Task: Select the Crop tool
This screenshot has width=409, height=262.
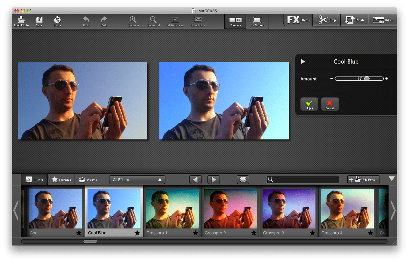Action: coord(327,20)
